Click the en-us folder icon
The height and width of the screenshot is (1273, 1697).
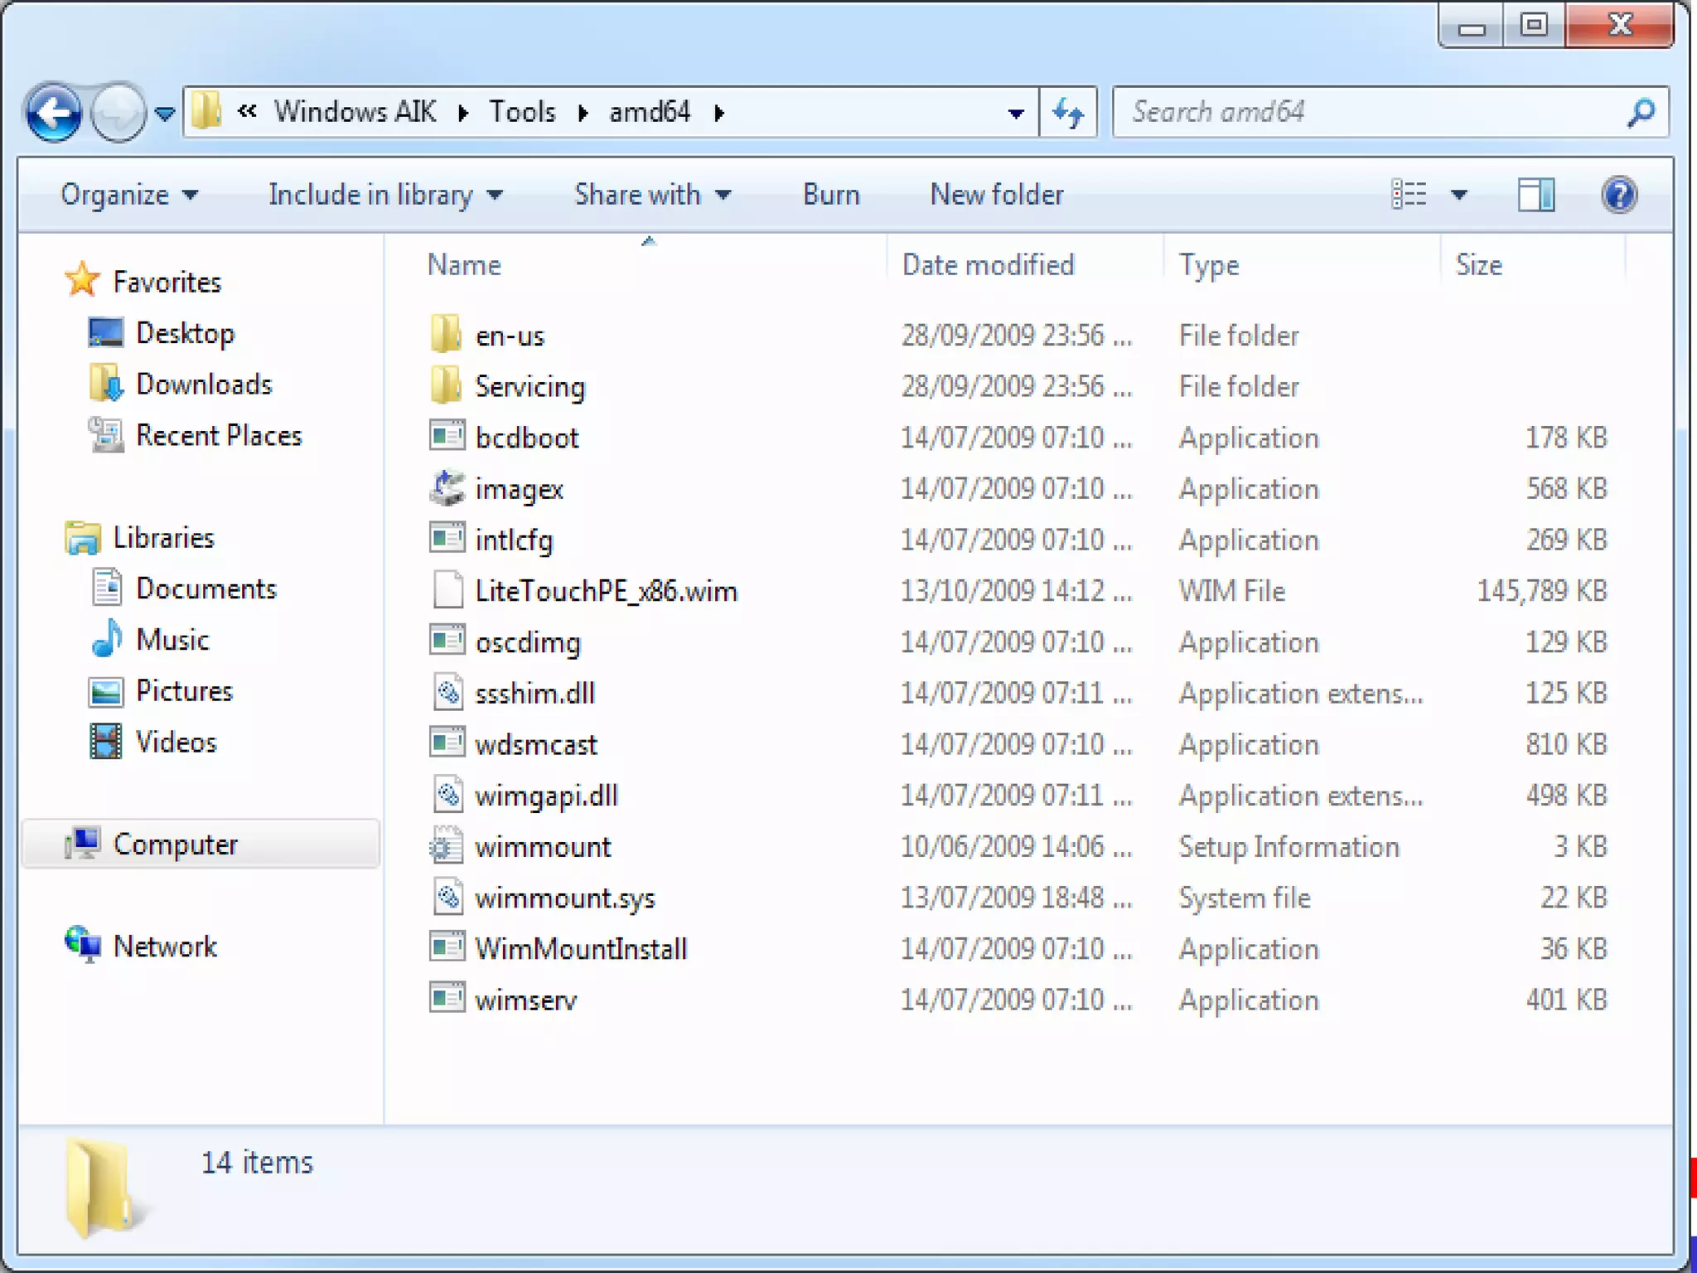pyautogui.click(x=447, y=334)
